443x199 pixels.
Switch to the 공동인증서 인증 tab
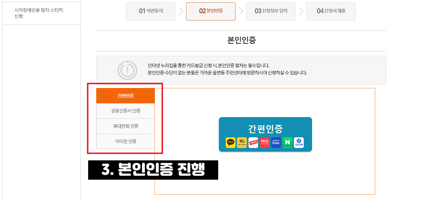125,111
